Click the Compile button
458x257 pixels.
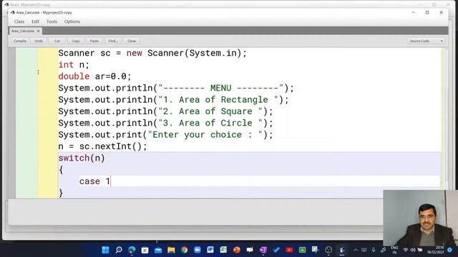(20, 41)
